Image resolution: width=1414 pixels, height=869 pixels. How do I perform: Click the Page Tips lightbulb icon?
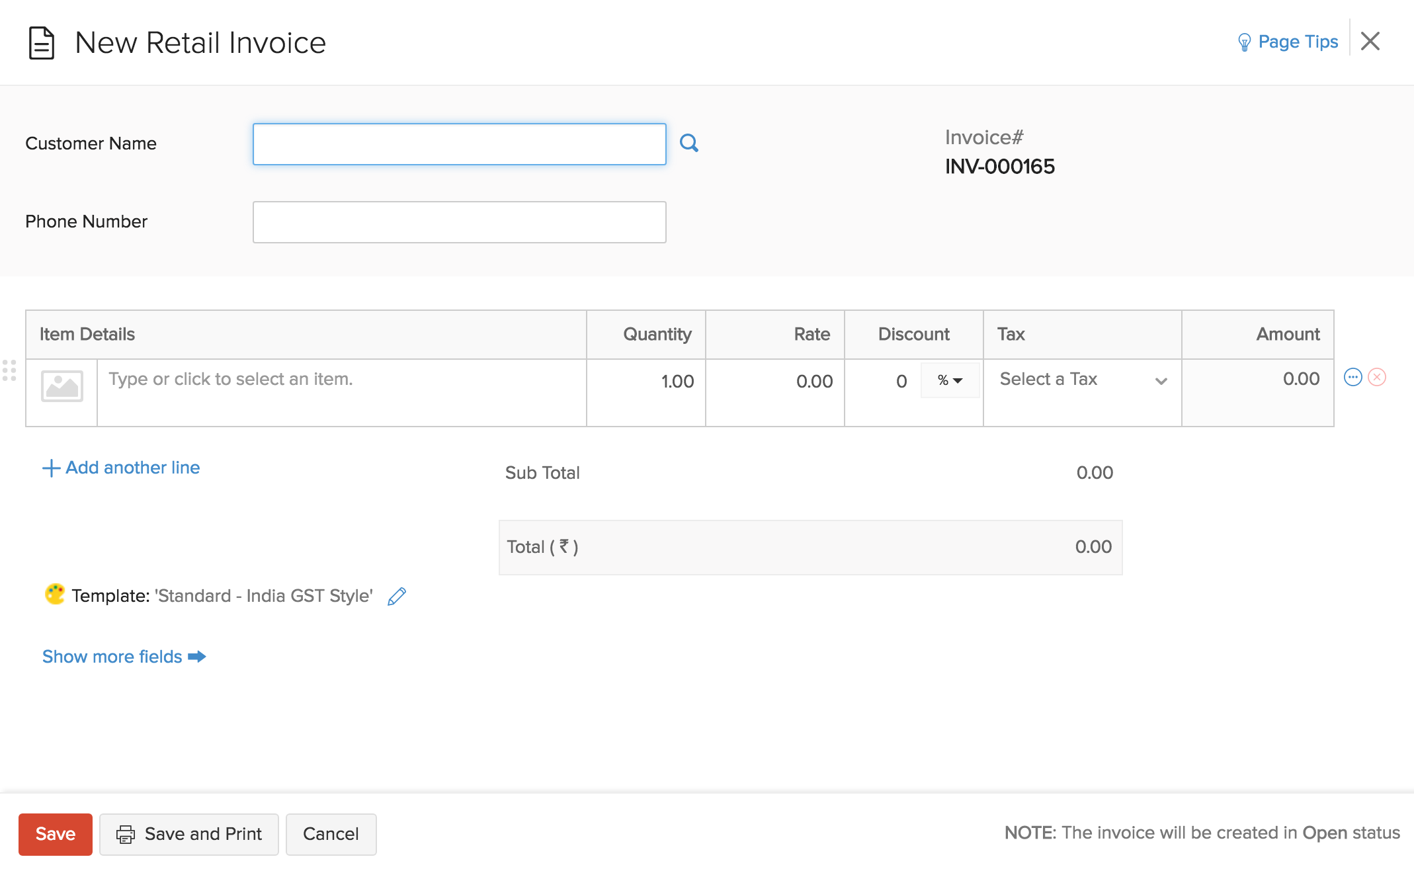pyautogui.click(x=1244, y=42)
